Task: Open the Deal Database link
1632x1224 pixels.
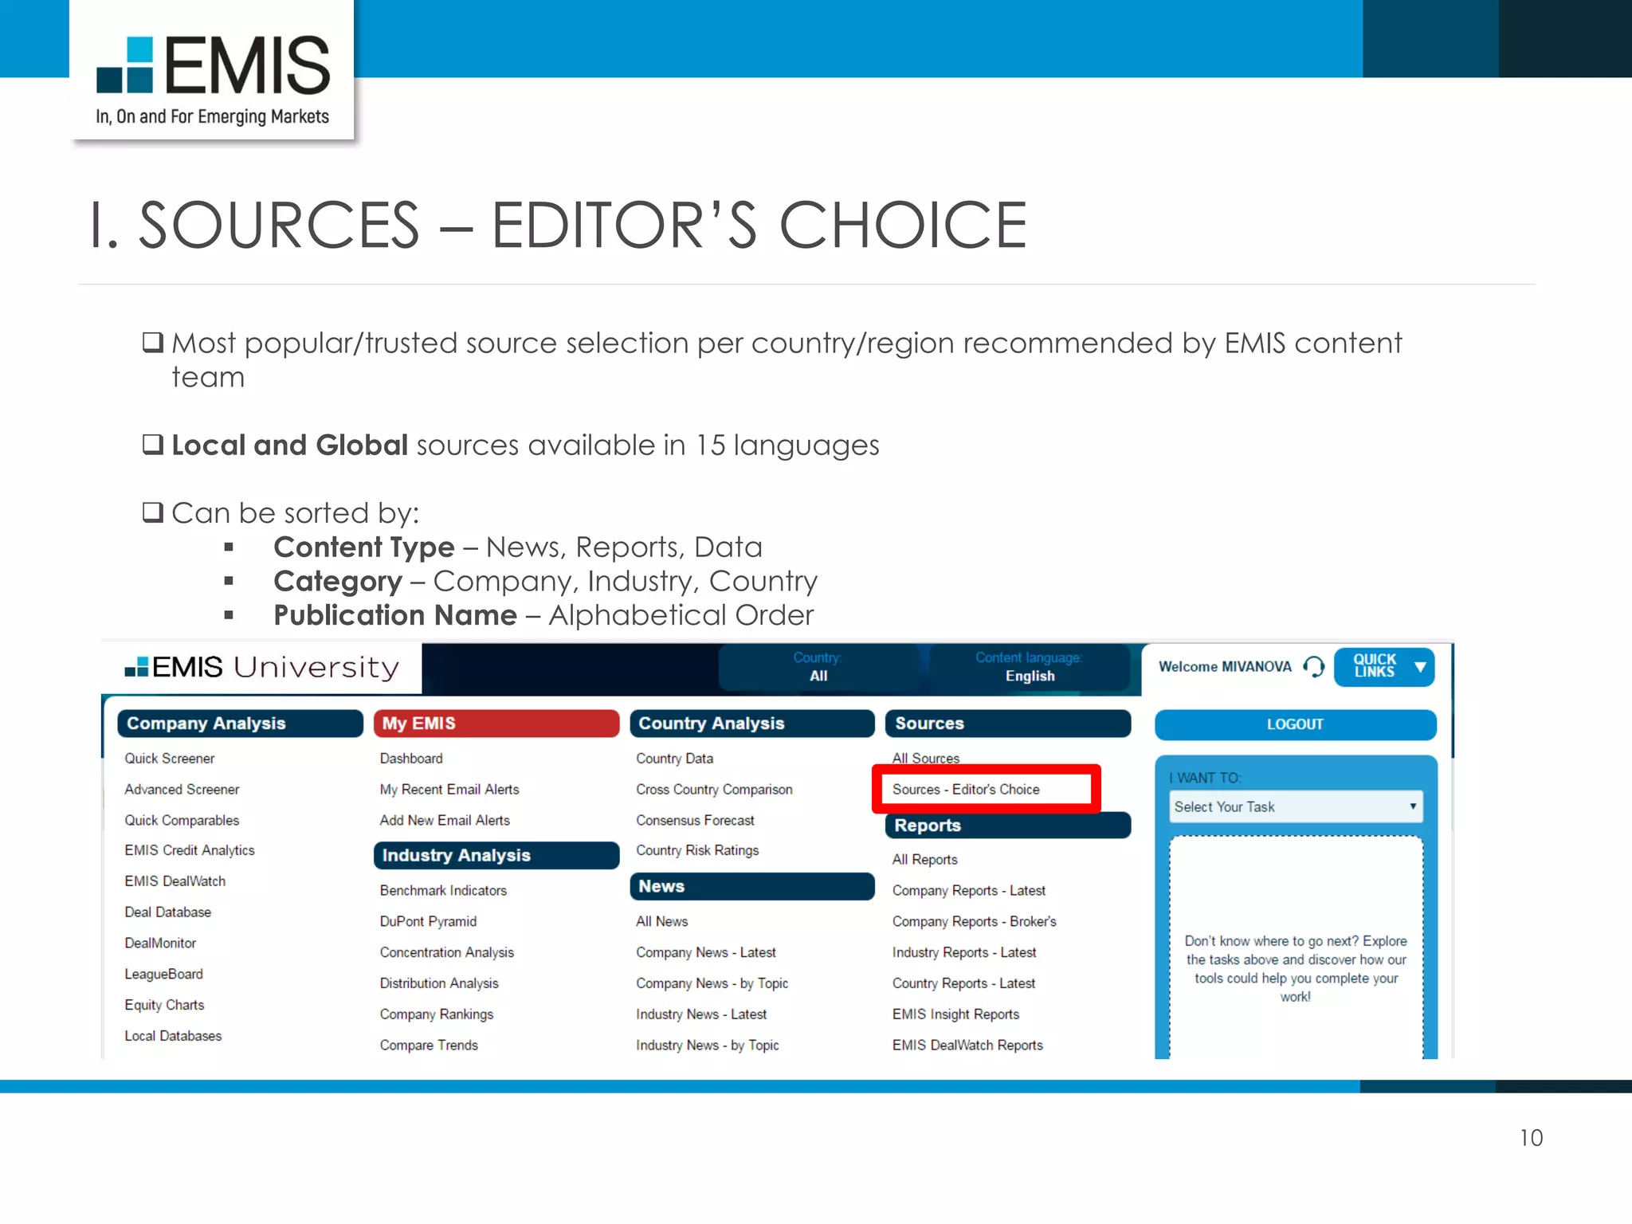Action: tap(168, 912)
